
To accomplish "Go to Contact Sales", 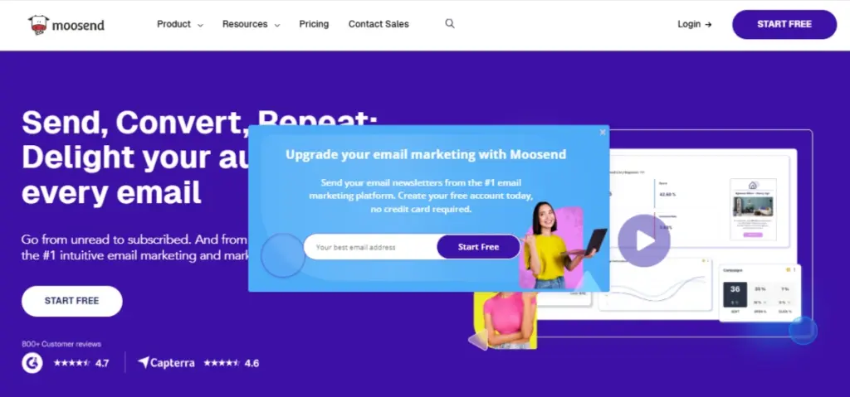I will 379,24.
